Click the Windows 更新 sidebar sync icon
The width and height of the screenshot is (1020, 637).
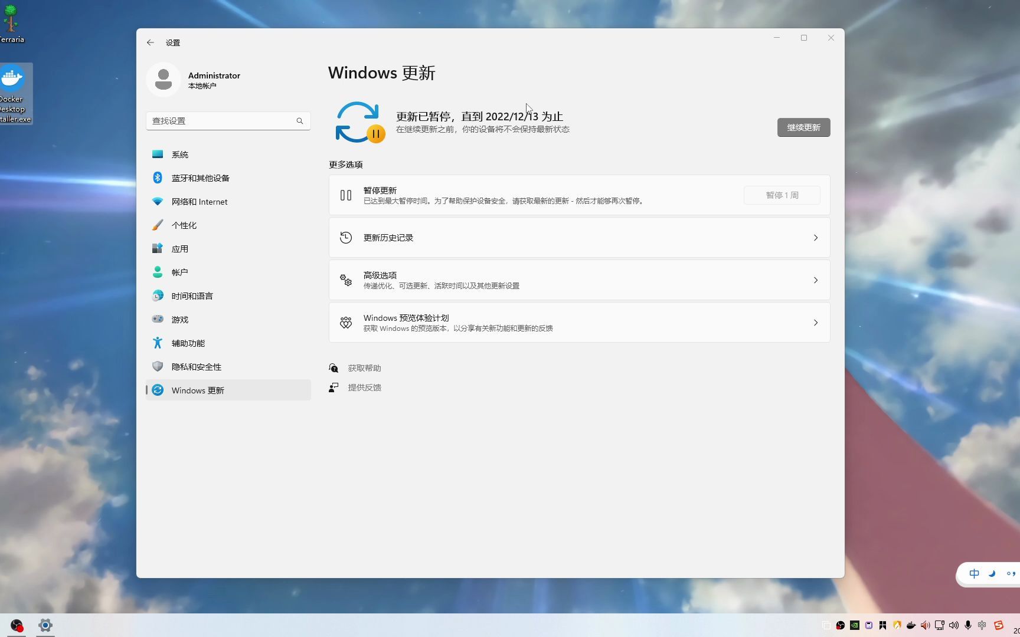158,390
